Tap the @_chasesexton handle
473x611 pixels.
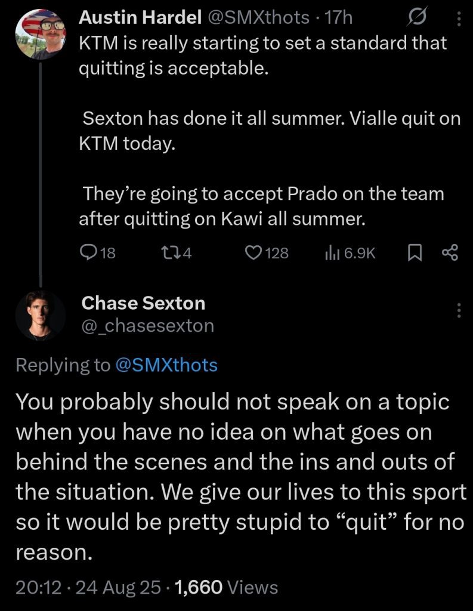tap(147, 326)
